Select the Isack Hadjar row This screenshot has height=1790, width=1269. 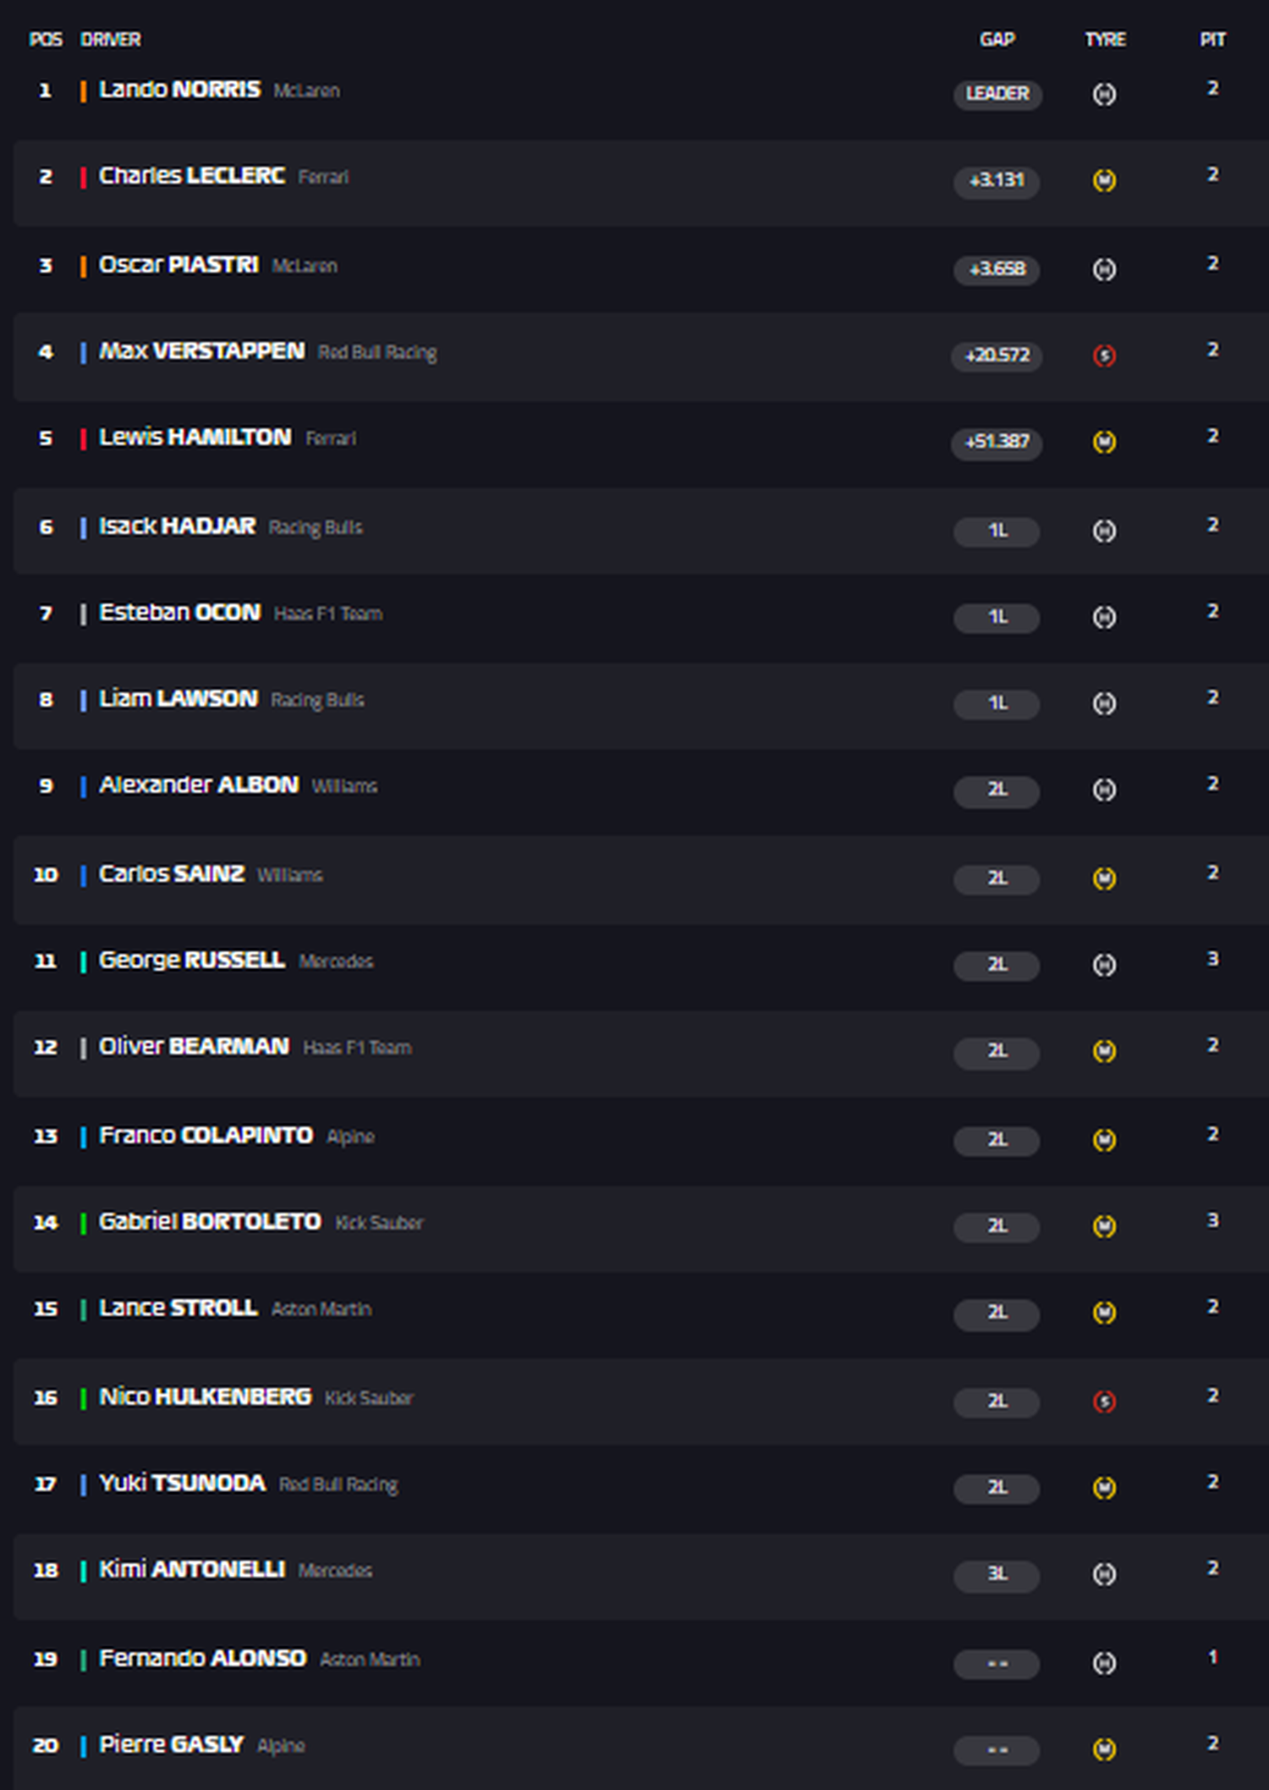(x=640, y=531)
